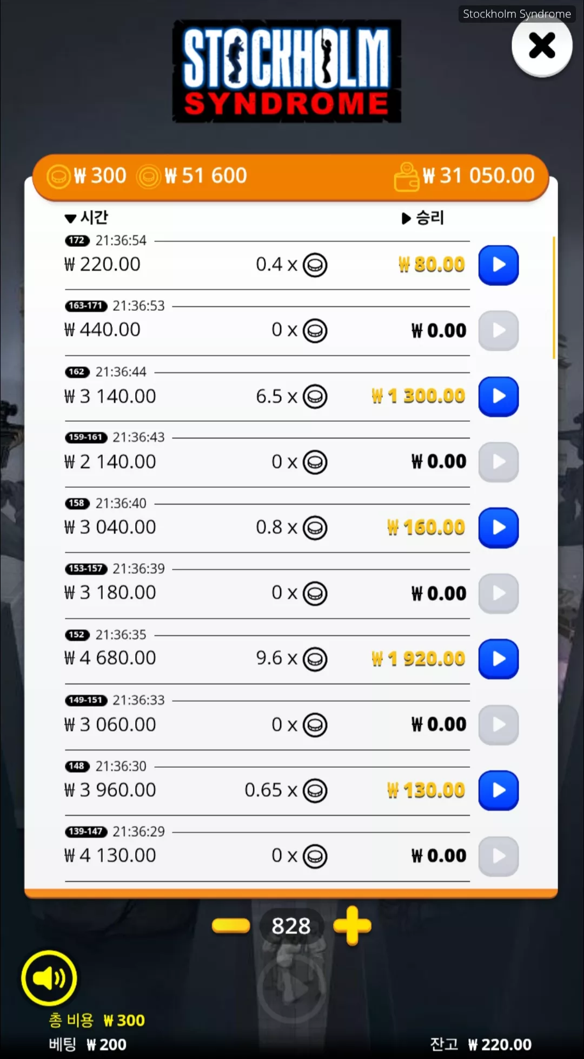Sort history by 승리 column

pos(423,218)
